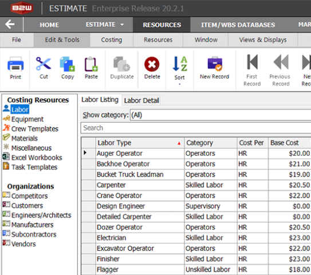Click the Unskilled Labor category cell
The image size is (311, 275).
point(211,269)
